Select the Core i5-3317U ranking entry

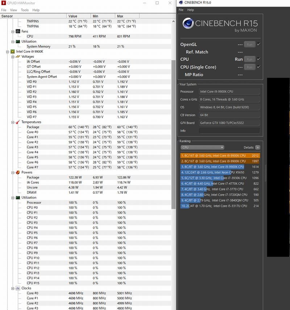pyautogui.click(x=220, y=206)
